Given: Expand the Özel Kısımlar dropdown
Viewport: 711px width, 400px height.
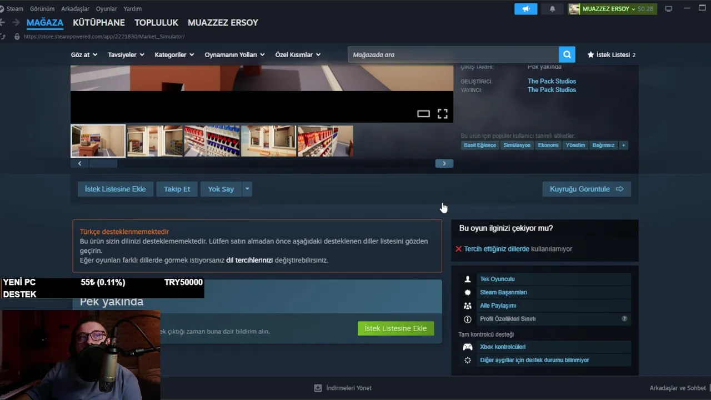Looking at the screenshot, I should [298, 54].
